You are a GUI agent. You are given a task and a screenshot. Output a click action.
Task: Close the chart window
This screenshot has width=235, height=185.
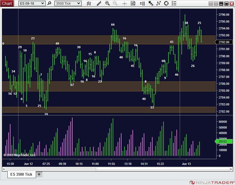[232, 4]
